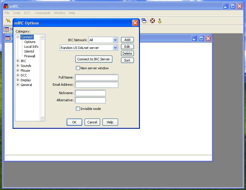The height and width of the screenshot is (190, 246).
Task: Click the lightning bolt Connect toolbar icon
Action: tap(8, 21)
